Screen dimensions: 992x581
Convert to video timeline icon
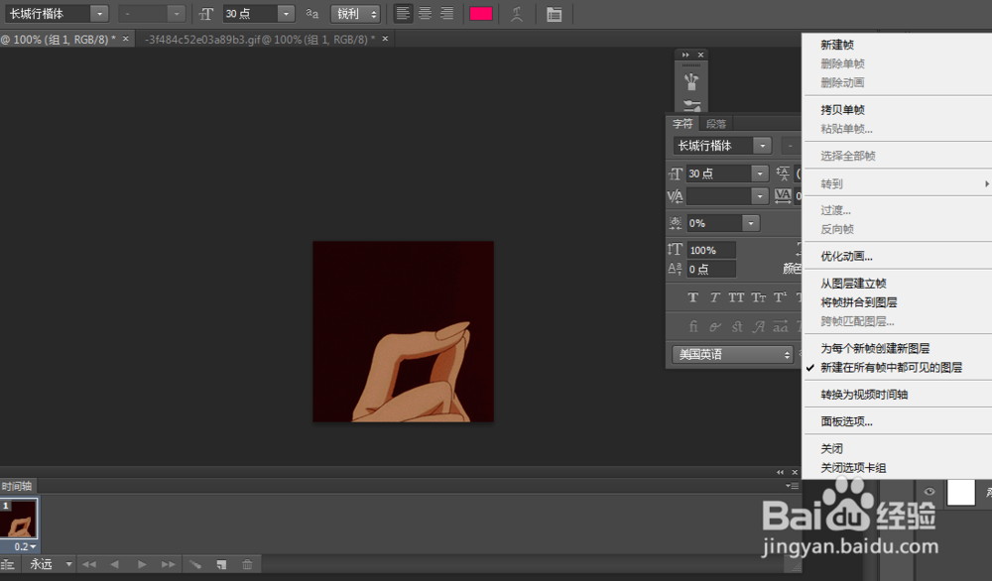[x=8, y=564]
